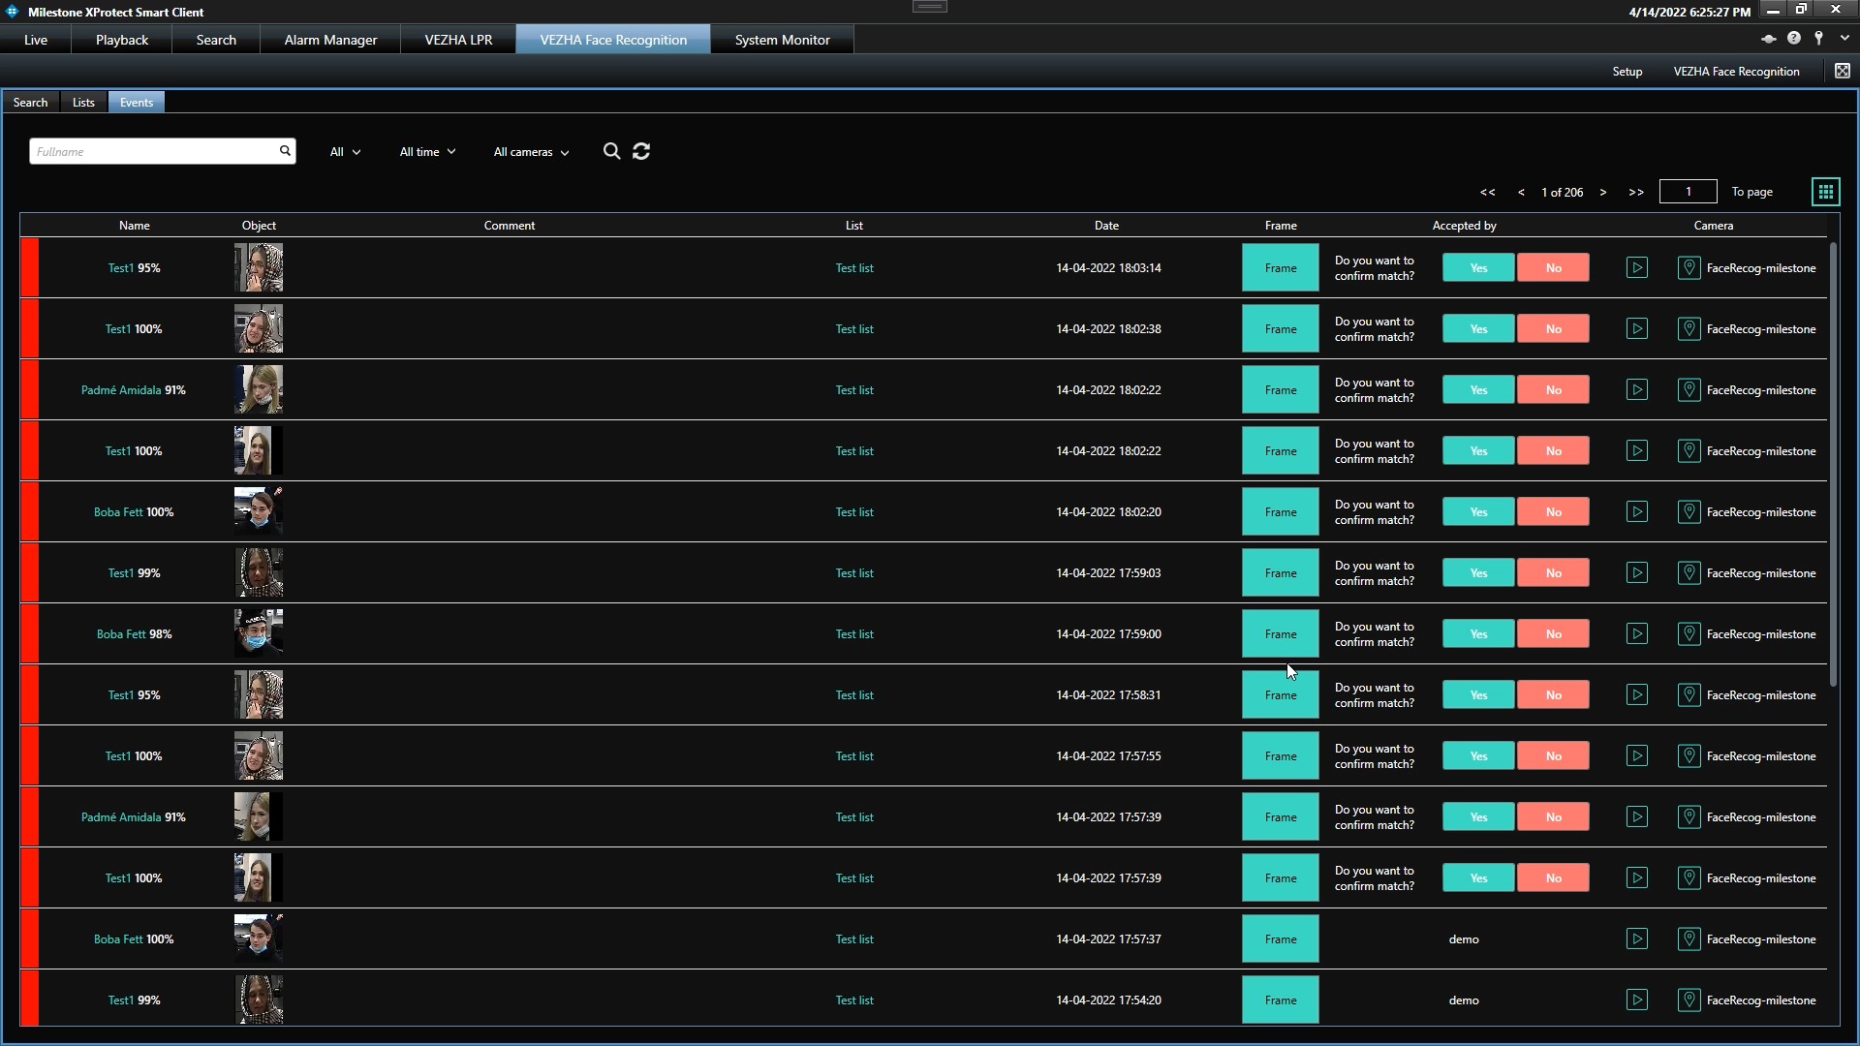
Task: Play video for the 17:57:39 Padmé Amidala event
Action: pyautogui.click(x=1636, y=817)
